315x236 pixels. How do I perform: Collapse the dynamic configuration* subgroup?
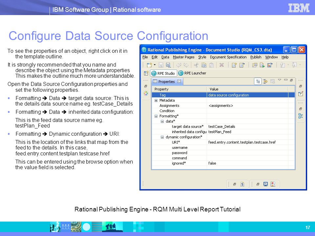pos(162,137)
